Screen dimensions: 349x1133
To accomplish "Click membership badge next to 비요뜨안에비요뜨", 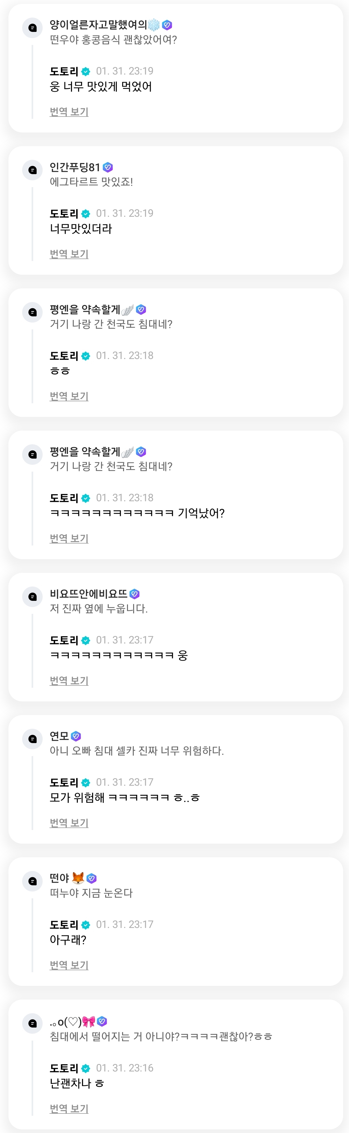I will [x=135, y=594].
